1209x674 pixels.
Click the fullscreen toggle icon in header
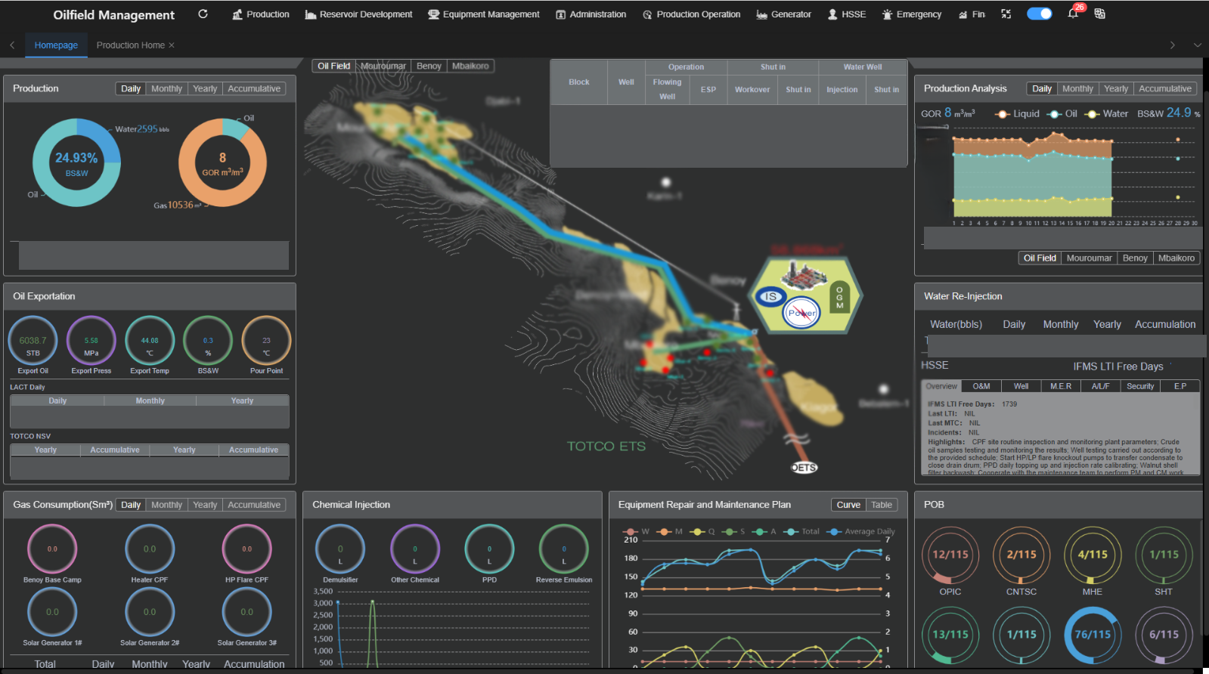pos(1006,14)
